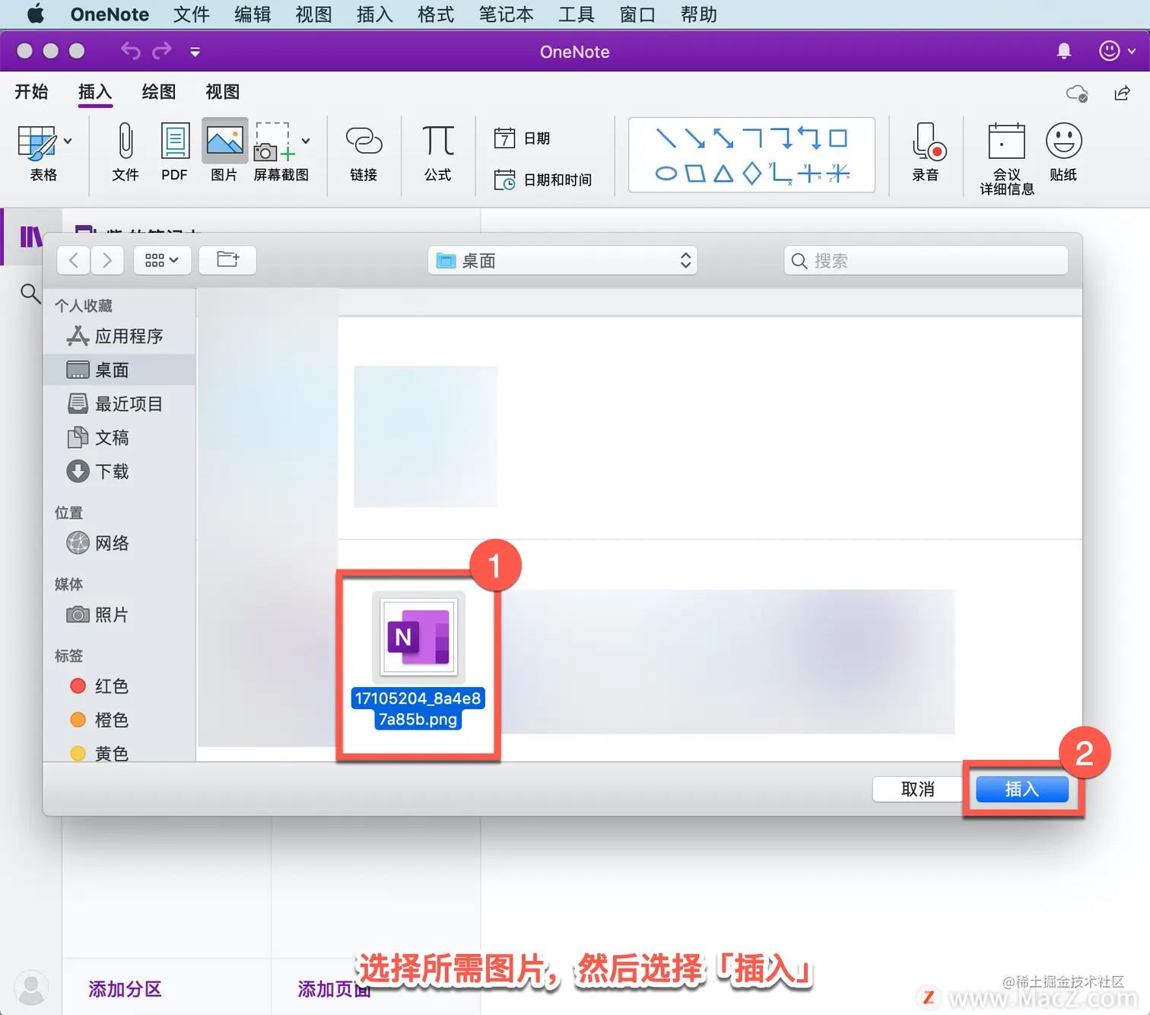Open the 工具 menu
Screen dimensions: 1150x1015
[x=577, y=14]
